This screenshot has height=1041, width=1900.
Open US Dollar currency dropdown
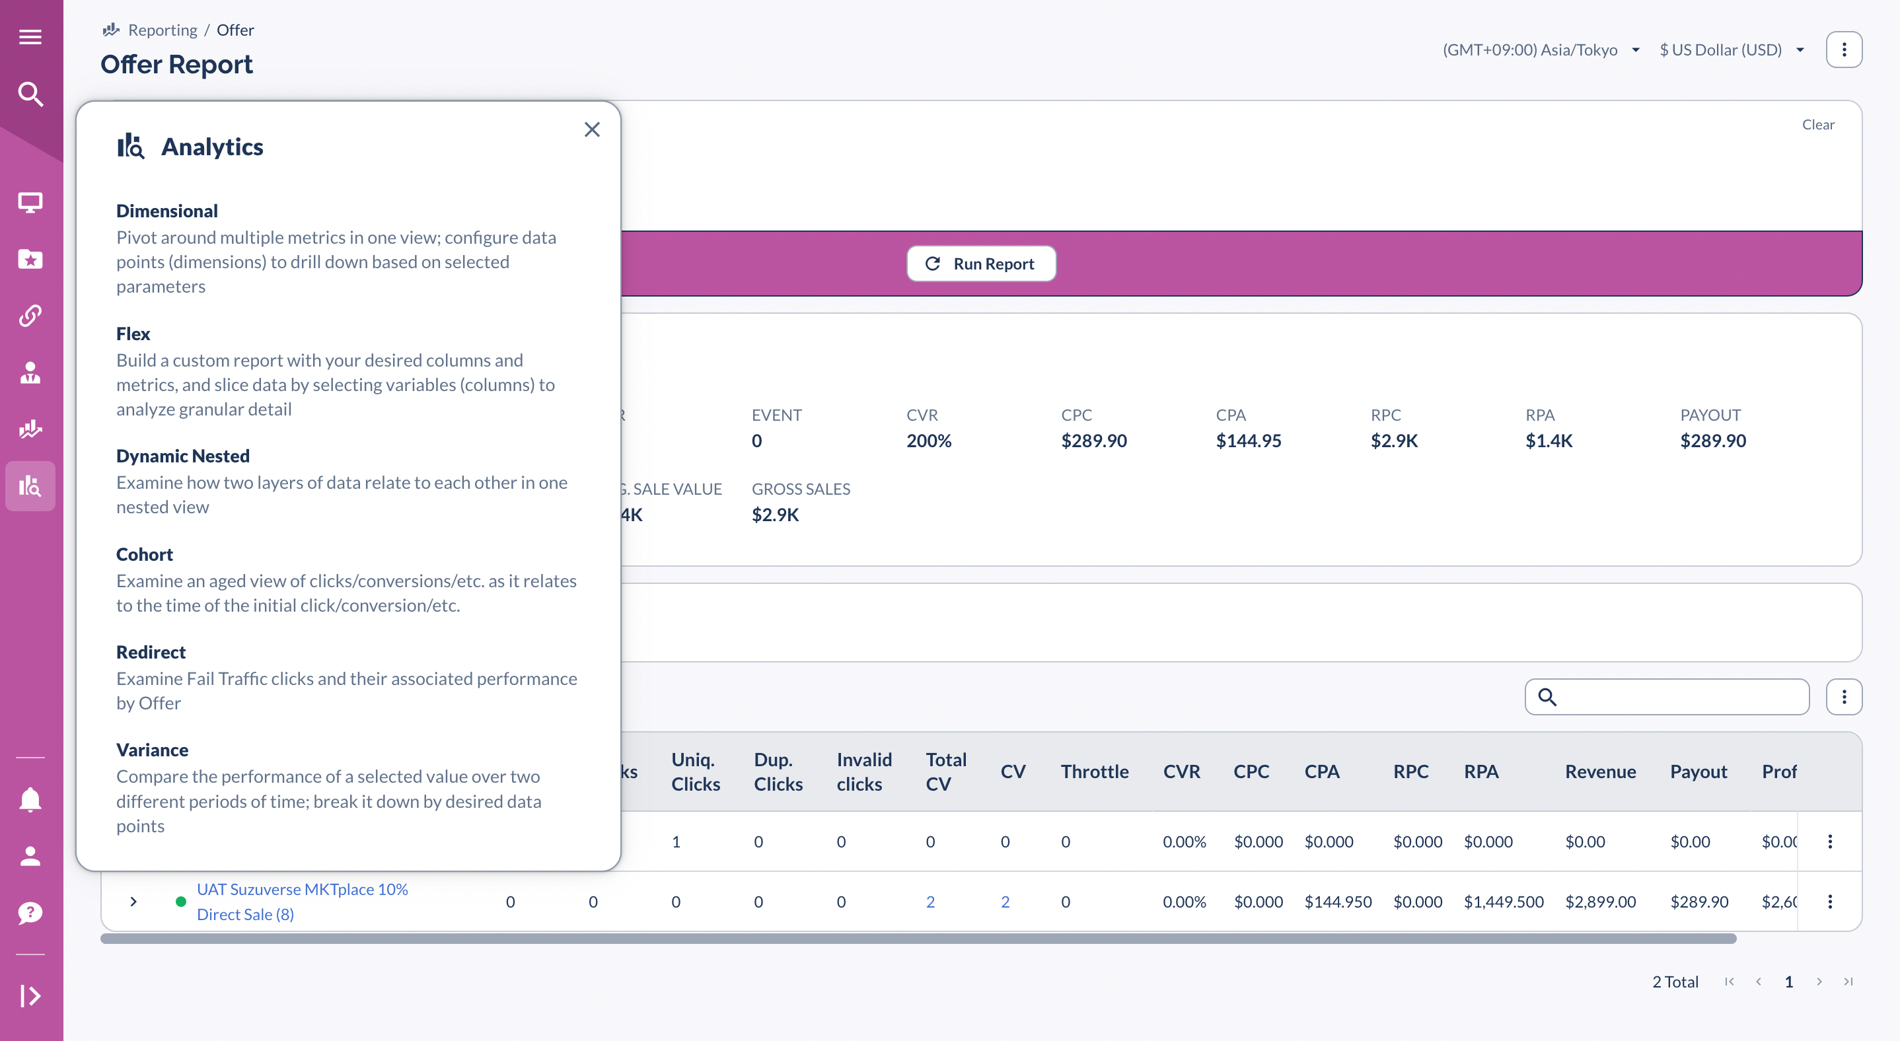[x=1730, y=50]
